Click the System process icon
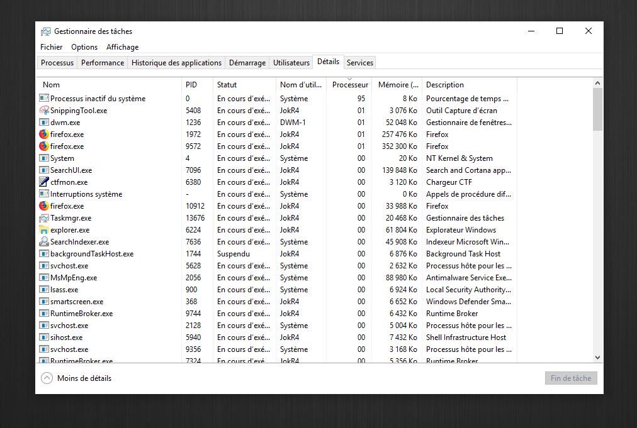 coord(44,158)
